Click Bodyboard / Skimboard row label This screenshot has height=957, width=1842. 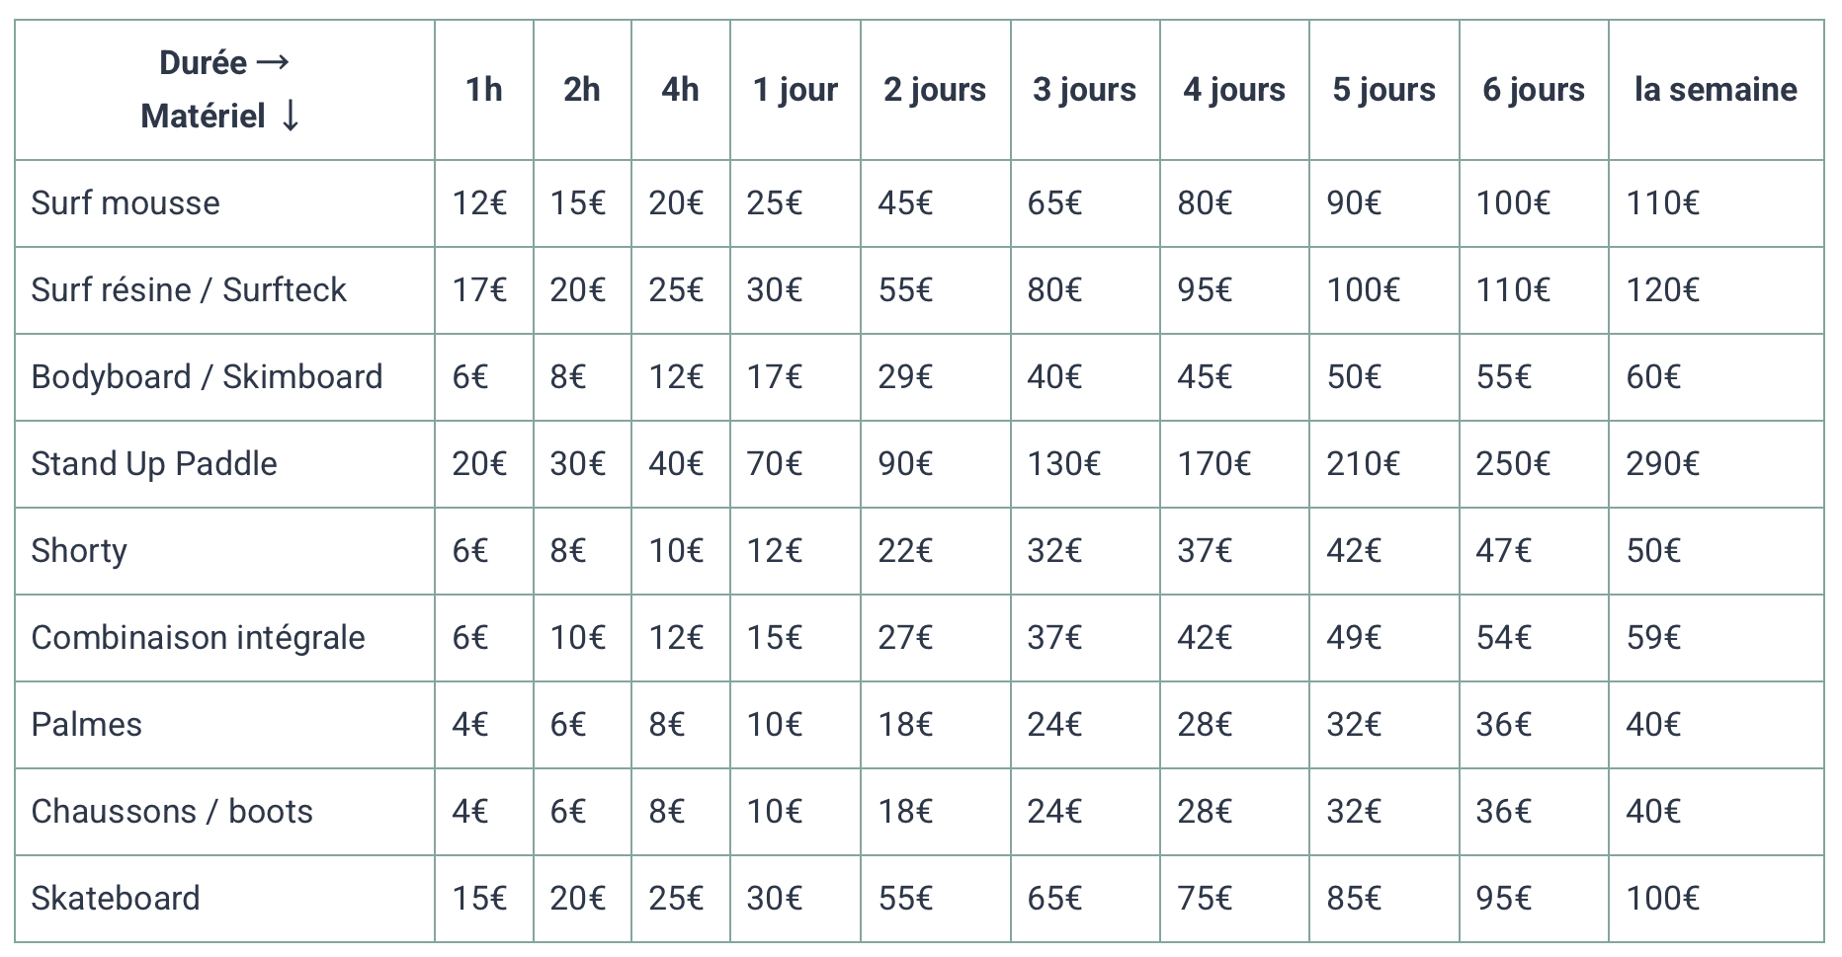[x=207, y=377]
